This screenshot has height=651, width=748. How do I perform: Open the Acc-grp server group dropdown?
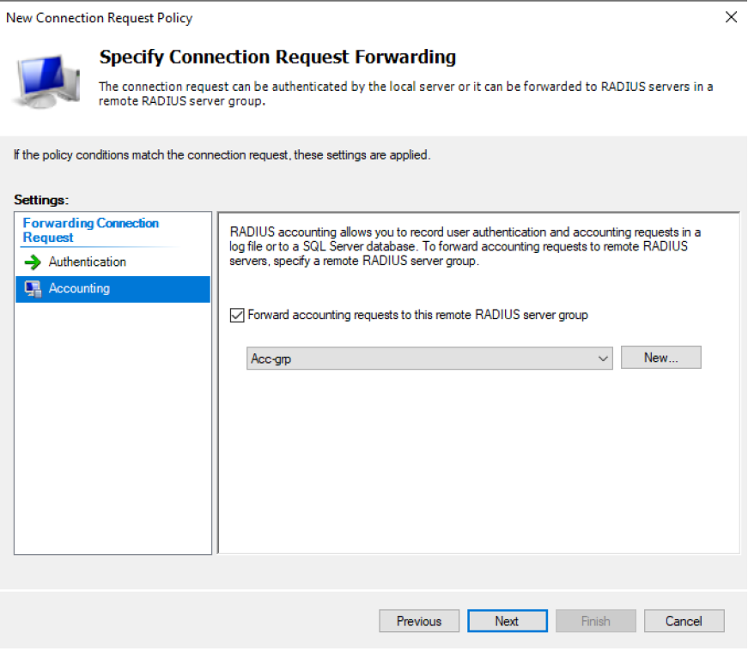coord(429,359)
